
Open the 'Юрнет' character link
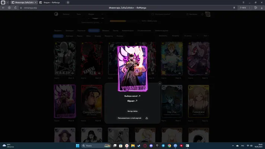click(132, 101)
